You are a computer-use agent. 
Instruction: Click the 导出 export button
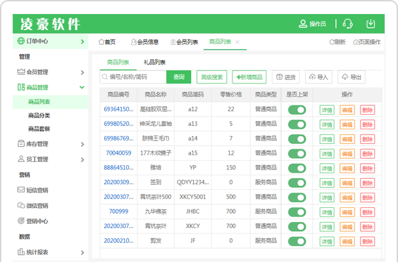click(351, 77)
